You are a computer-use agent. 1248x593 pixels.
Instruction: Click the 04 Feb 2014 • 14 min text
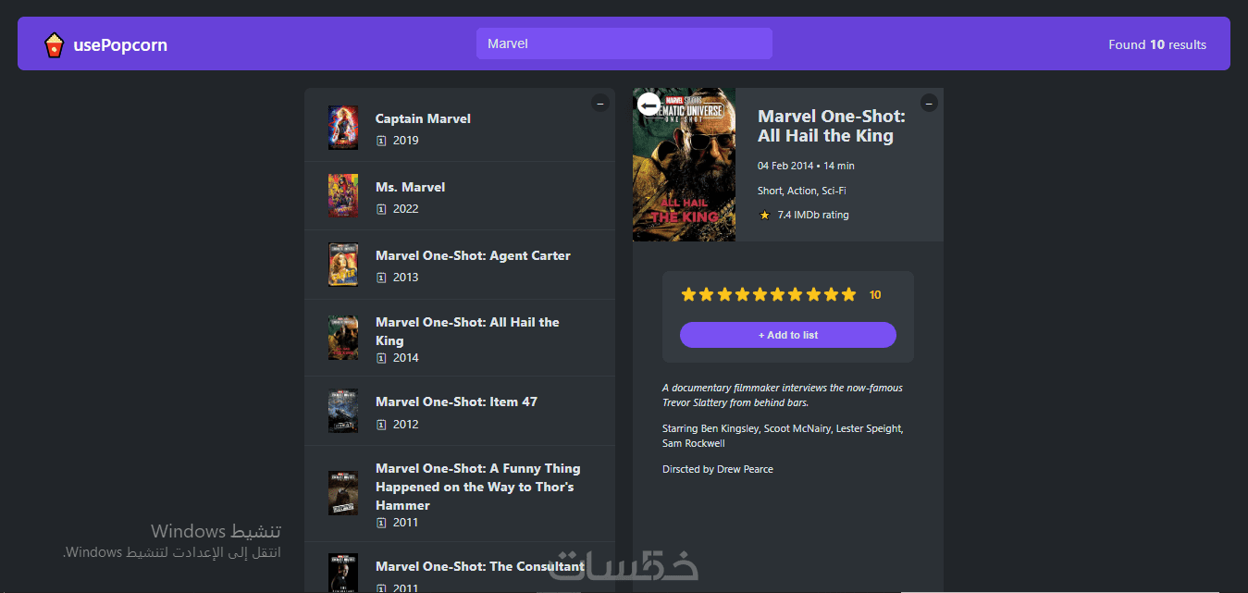tap(806, 166)
